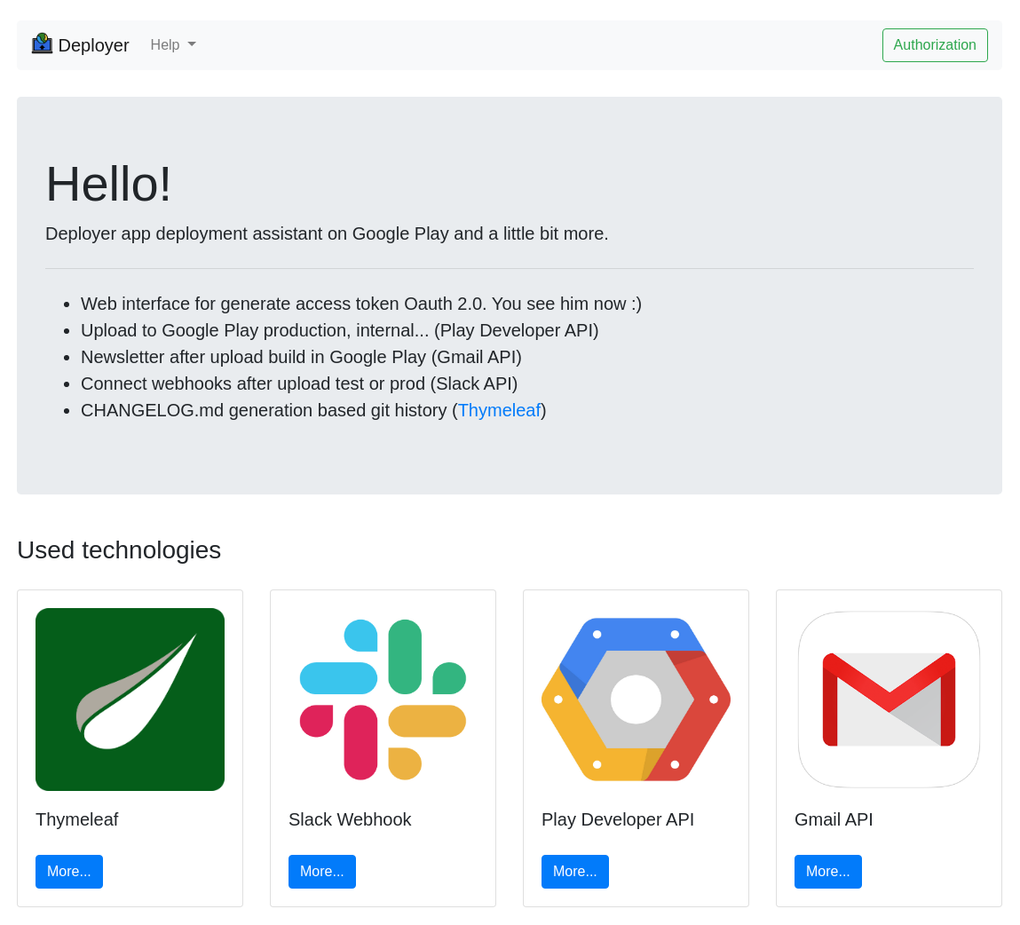1020x925 pixels.
Task: Click More... under Thymeleaf
Action: [x=68, y=871]
